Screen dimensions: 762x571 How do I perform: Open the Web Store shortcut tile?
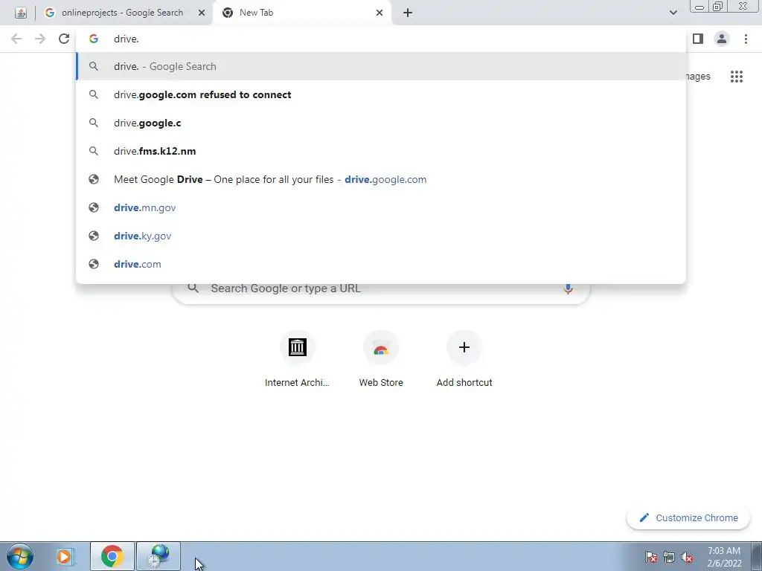[381, 359]
